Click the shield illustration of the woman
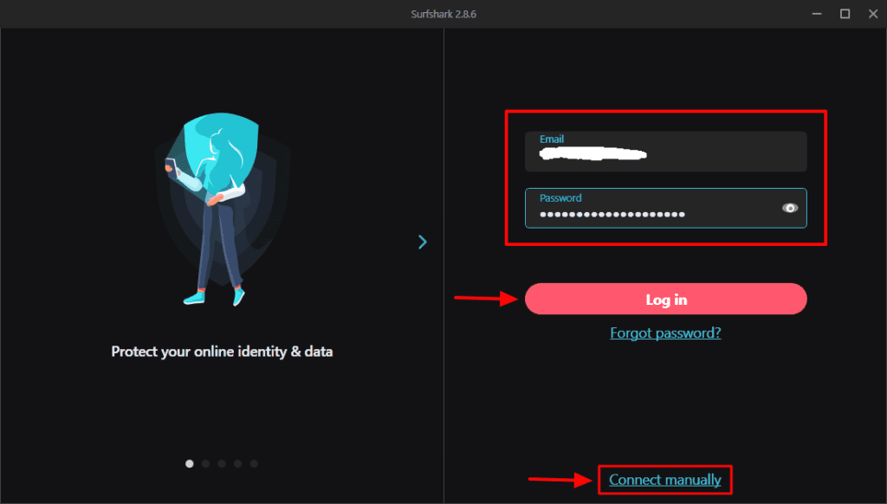 point(222,210)
